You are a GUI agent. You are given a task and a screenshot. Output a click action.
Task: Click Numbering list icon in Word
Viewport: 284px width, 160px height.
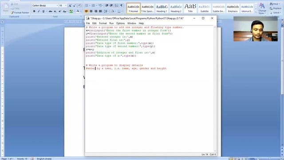pos(93,6)
